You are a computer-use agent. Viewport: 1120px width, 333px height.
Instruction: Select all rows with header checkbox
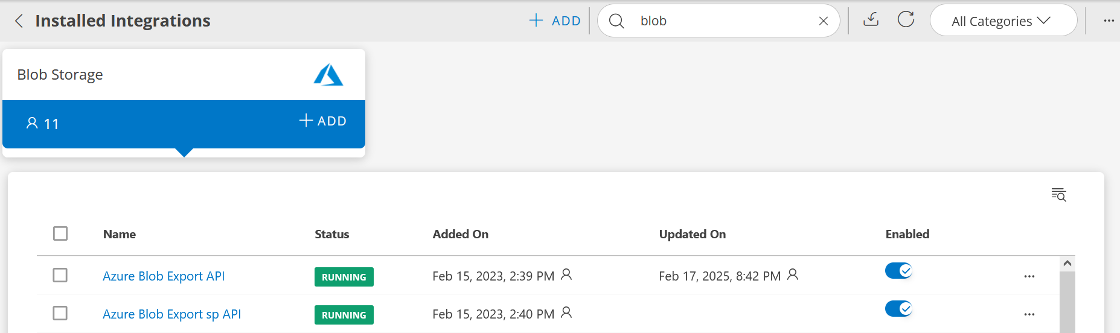tap(60, 233)
